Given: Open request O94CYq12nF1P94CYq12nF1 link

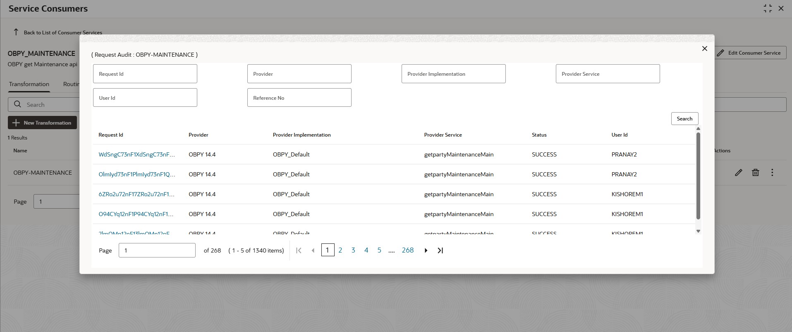Looking at the screenshot, I should pyautogui.click(x=136, y=214).
